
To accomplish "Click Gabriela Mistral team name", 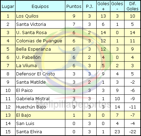I will [33, 99].
